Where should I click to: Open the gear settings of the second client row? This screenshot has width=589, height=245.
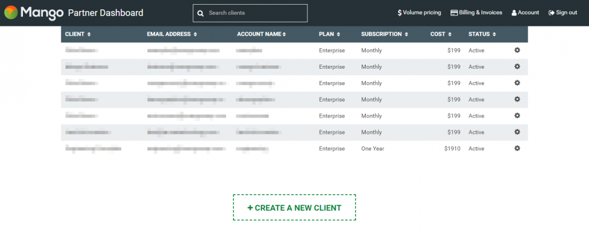517,66
